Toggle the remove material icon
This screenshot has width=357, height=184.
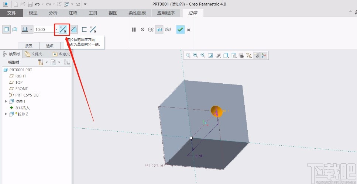74,29
